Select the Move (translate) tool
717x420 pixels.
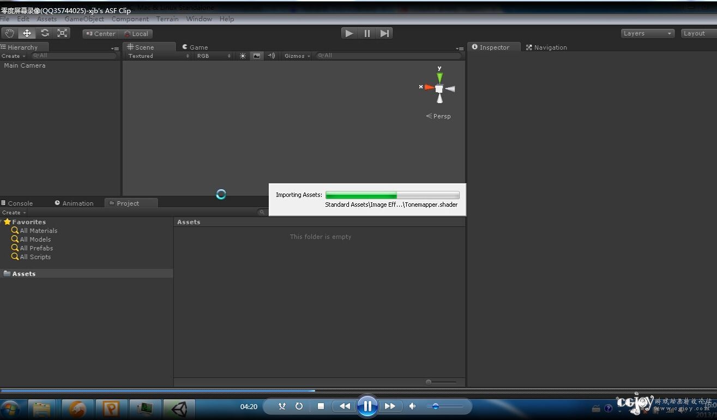pyautogui.click(x=27, y=33)
